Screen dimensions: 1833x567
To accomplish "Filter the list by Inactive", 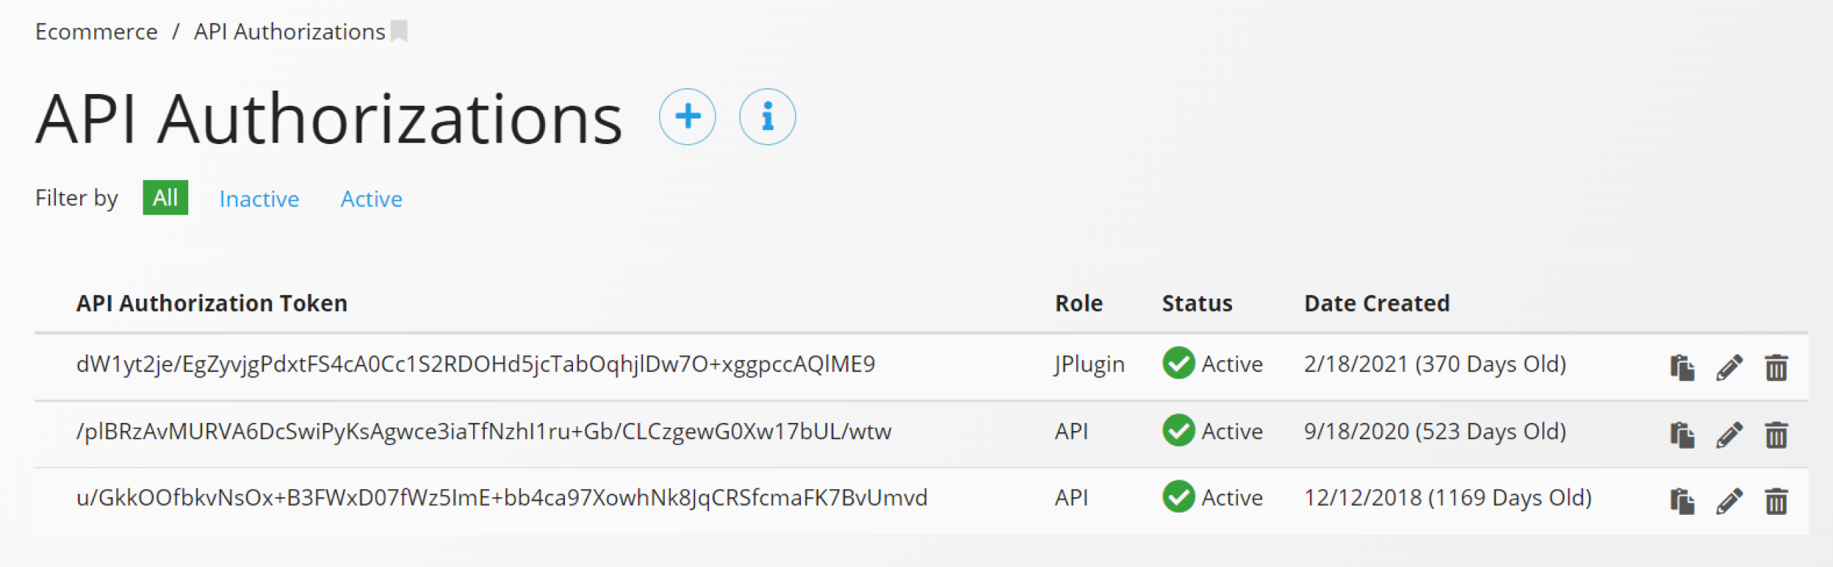I will [x=259, y=199].
